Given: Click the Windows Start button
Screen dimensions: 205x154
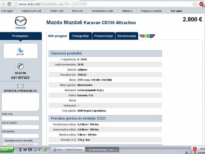Looking at the screenshot, I should pos(7,150).
